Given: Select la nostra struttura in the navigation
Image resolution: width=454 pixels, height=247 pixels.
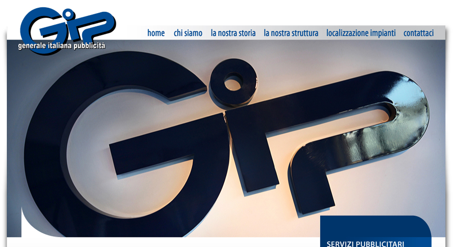Looking at the screenshot, I should pyautogui.click(x=291, y=33).
